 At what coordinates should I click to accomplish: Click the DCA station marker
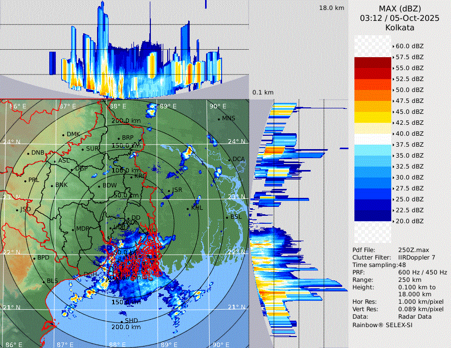pyautogui.click(x=229, y=159)
